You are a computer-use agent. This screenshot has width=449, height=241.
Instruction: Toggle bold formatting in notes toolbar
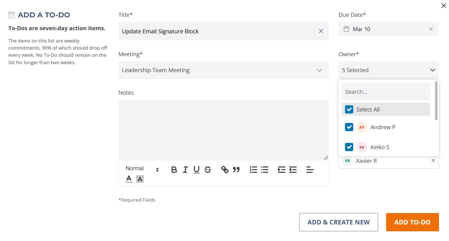click(174, 170)
